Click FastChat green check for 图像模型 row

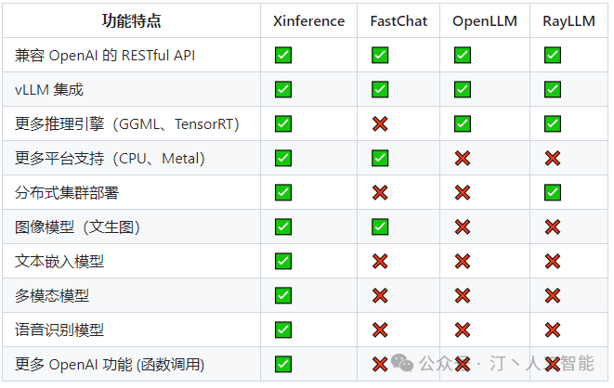coord(379,227)
